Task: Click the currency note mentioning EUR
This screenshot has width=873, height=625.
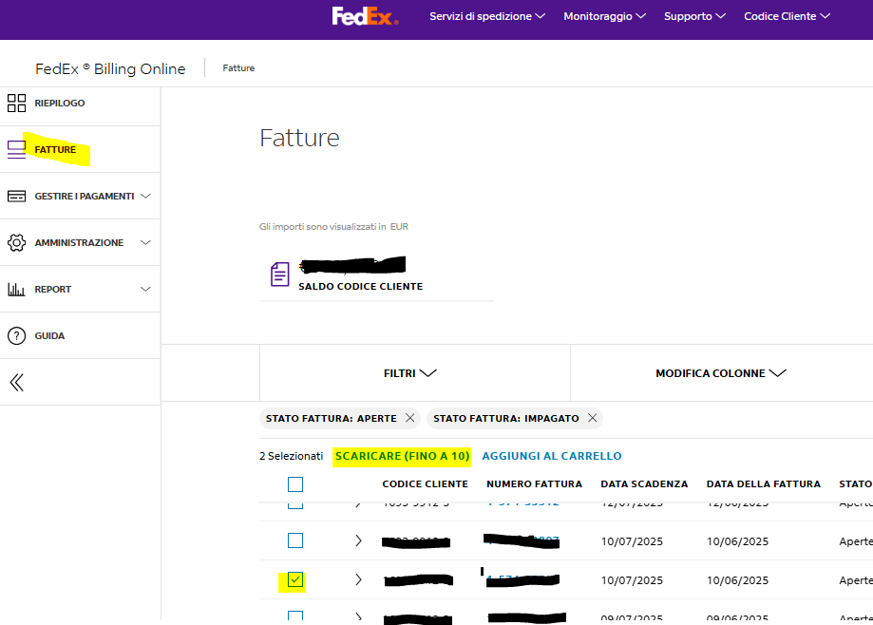Action: point(333,226)
